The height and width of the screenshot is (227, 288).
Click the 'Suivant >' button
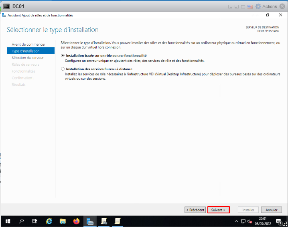219,210
